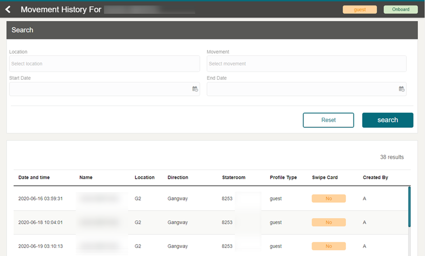Click the No swipe badge for 2020-06-16 row

[x=328, y=198]
